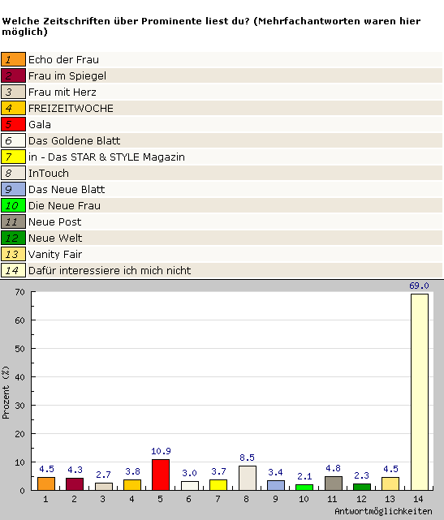Click the gray-brown bar labeled 4.8
444x520 pixels.
(333, 483)
